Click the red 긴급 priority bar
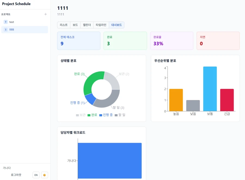 point(227,100)
